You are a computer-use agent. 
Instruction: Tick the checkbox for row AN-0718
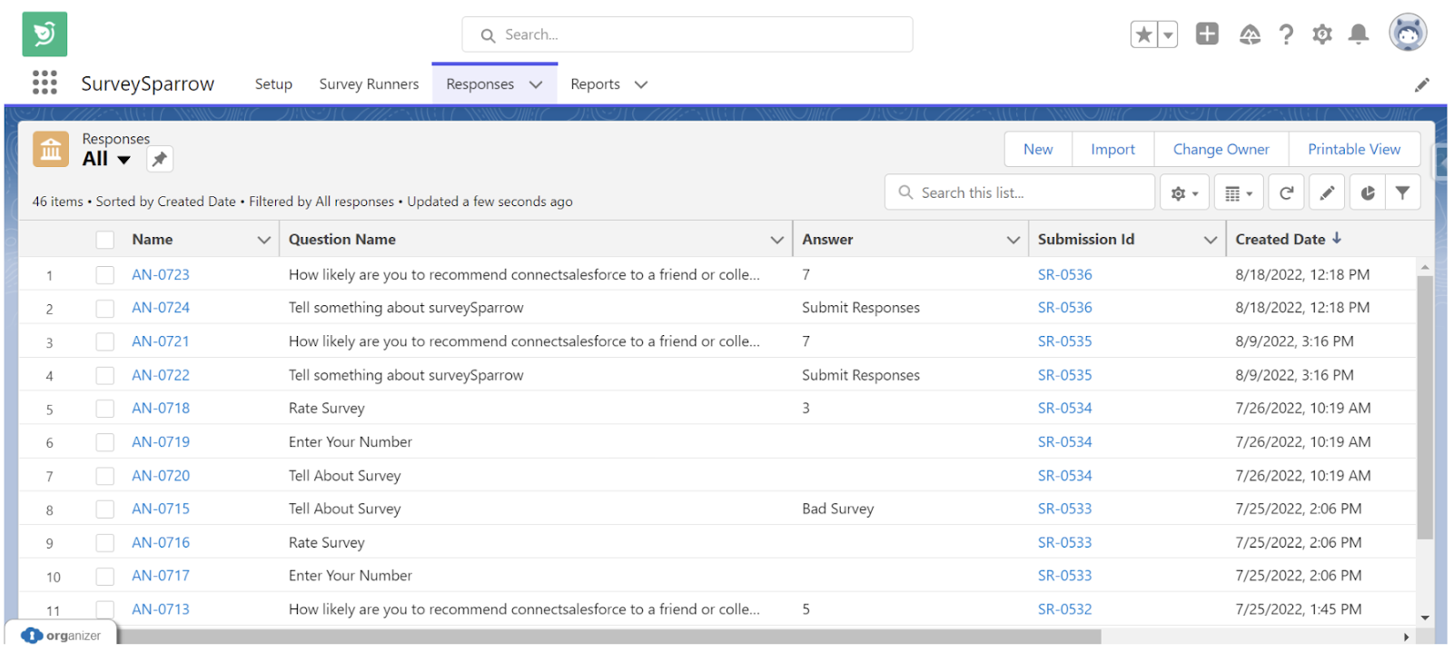pyautogui.click(x=105, y=409)
